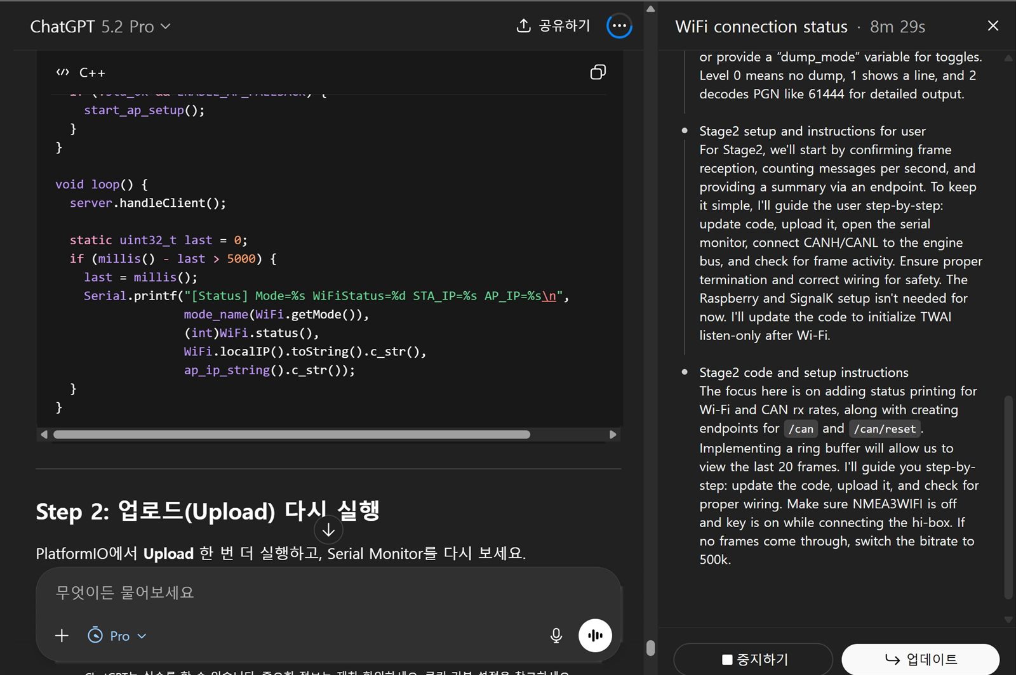The height and width of the screenshot is (675, 1016).
Task: Click the 무엇이든 물어보세요 input field
Action: 254,593
